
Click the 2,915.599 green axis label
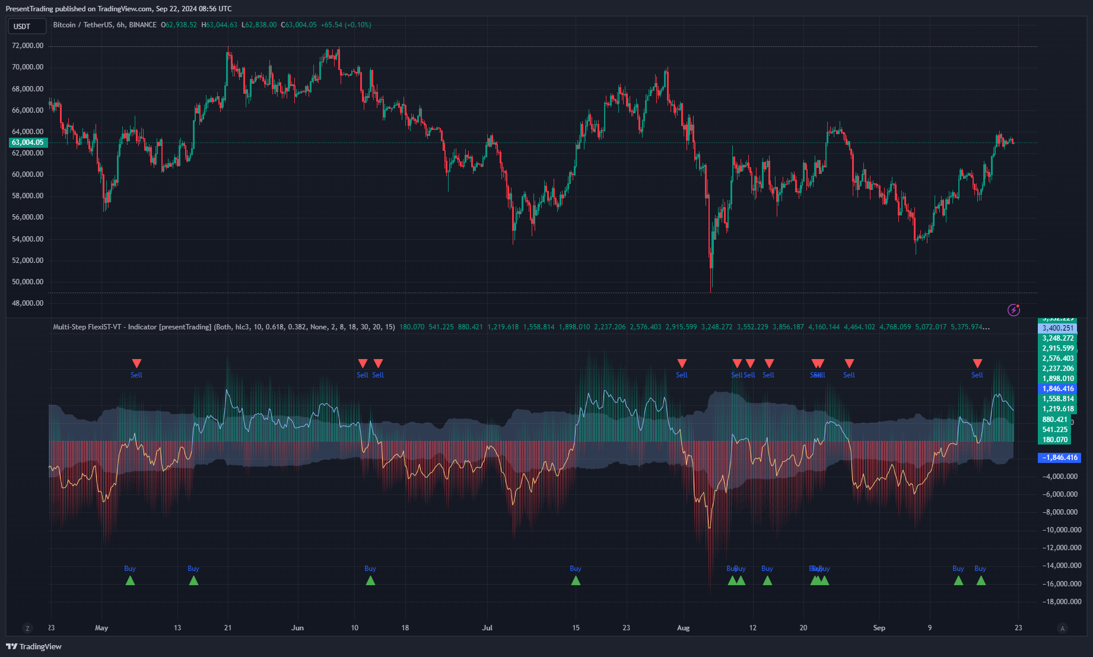pyautogui.click(x=1057, y=348)
